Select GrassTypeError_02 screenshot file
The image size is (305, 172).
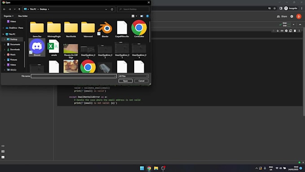pos(105,52)
